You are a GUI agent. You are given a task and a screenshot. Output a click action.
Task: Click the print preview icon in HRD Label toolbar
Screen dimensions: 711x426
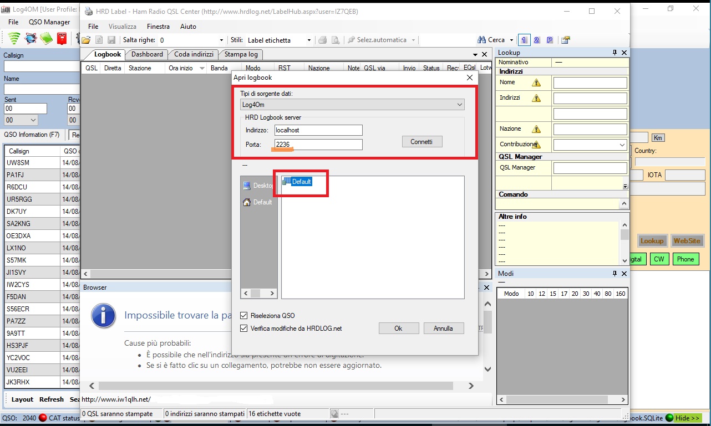pyautogui.click(x=335, y=40)
